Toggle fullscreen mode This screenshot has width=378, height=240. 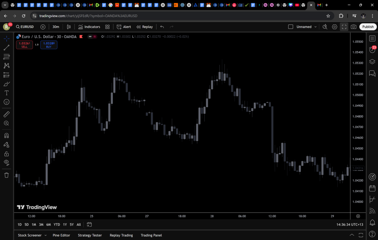(344, 27)
